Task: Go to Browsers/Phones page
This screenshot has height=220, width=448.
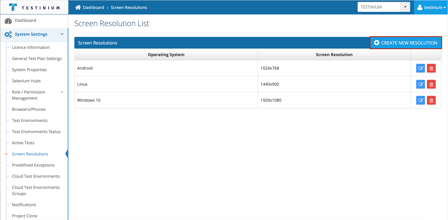Action: click(x=29, y=109)
